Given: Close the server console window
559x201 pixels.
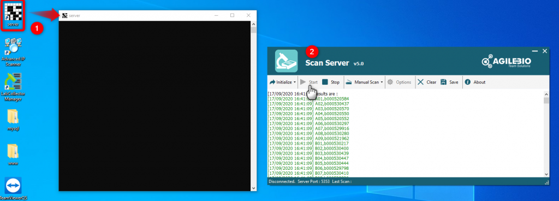Looking at the screenshot, I should [248, 15].
